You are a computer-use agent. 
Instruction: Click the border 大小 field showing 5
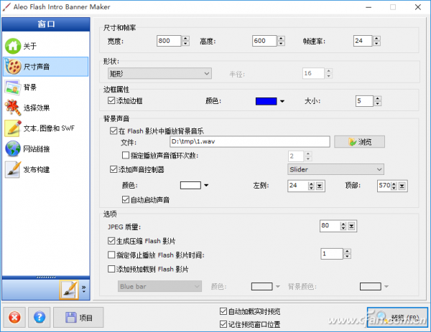364,101
